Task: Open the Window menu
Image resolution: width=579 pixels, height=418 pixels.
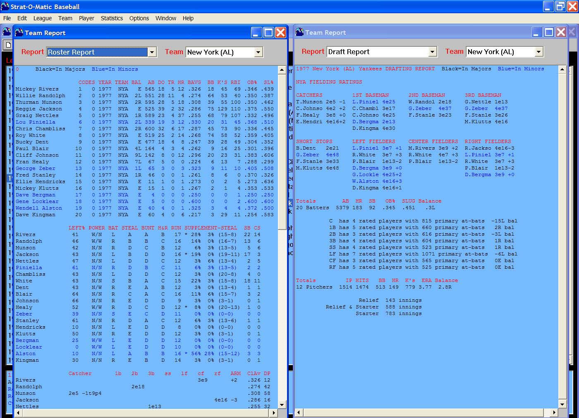Action: (166, 18)
